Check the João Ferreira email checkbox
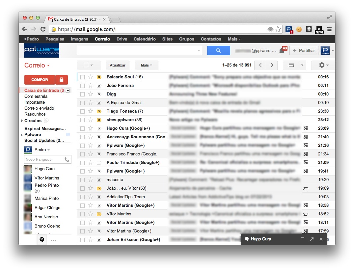 point(82,86)
